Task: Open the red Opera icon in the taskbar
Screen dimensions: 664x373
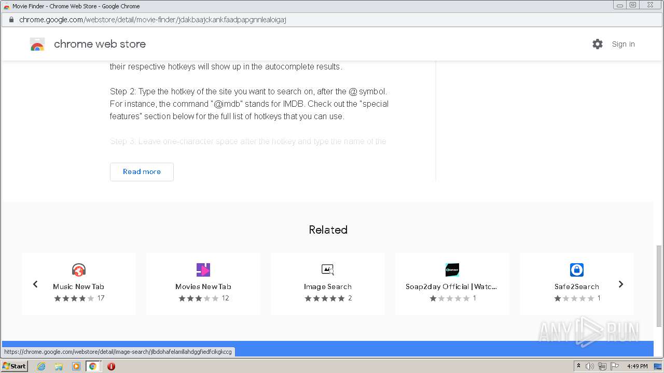Action: tap(111, 366)
